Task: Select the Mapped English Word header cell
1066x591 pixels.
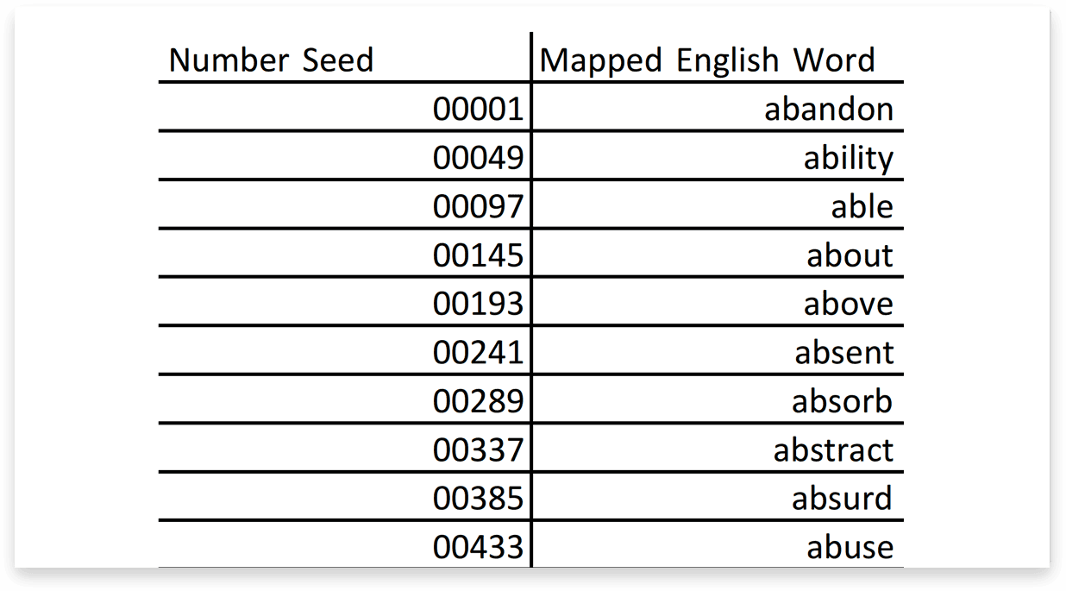Action: coord(718,59)
